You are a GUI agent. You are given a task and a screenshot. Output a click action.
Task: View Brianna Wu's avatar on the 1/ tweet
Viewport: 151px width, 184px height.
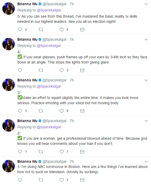pyautogui.click(x=9, y=166)
